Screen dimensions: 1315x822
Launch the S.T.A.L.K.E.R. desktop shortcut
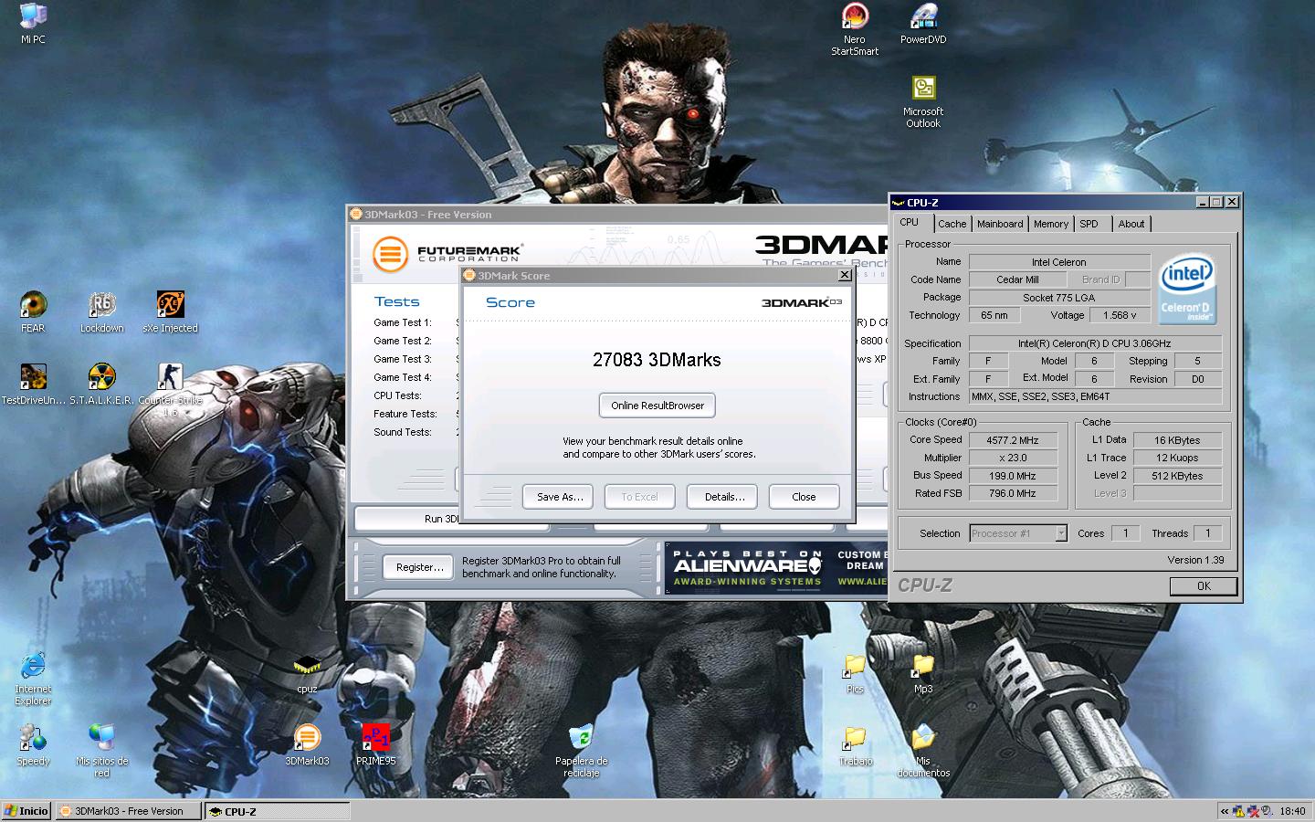click(x=101, y=384)
